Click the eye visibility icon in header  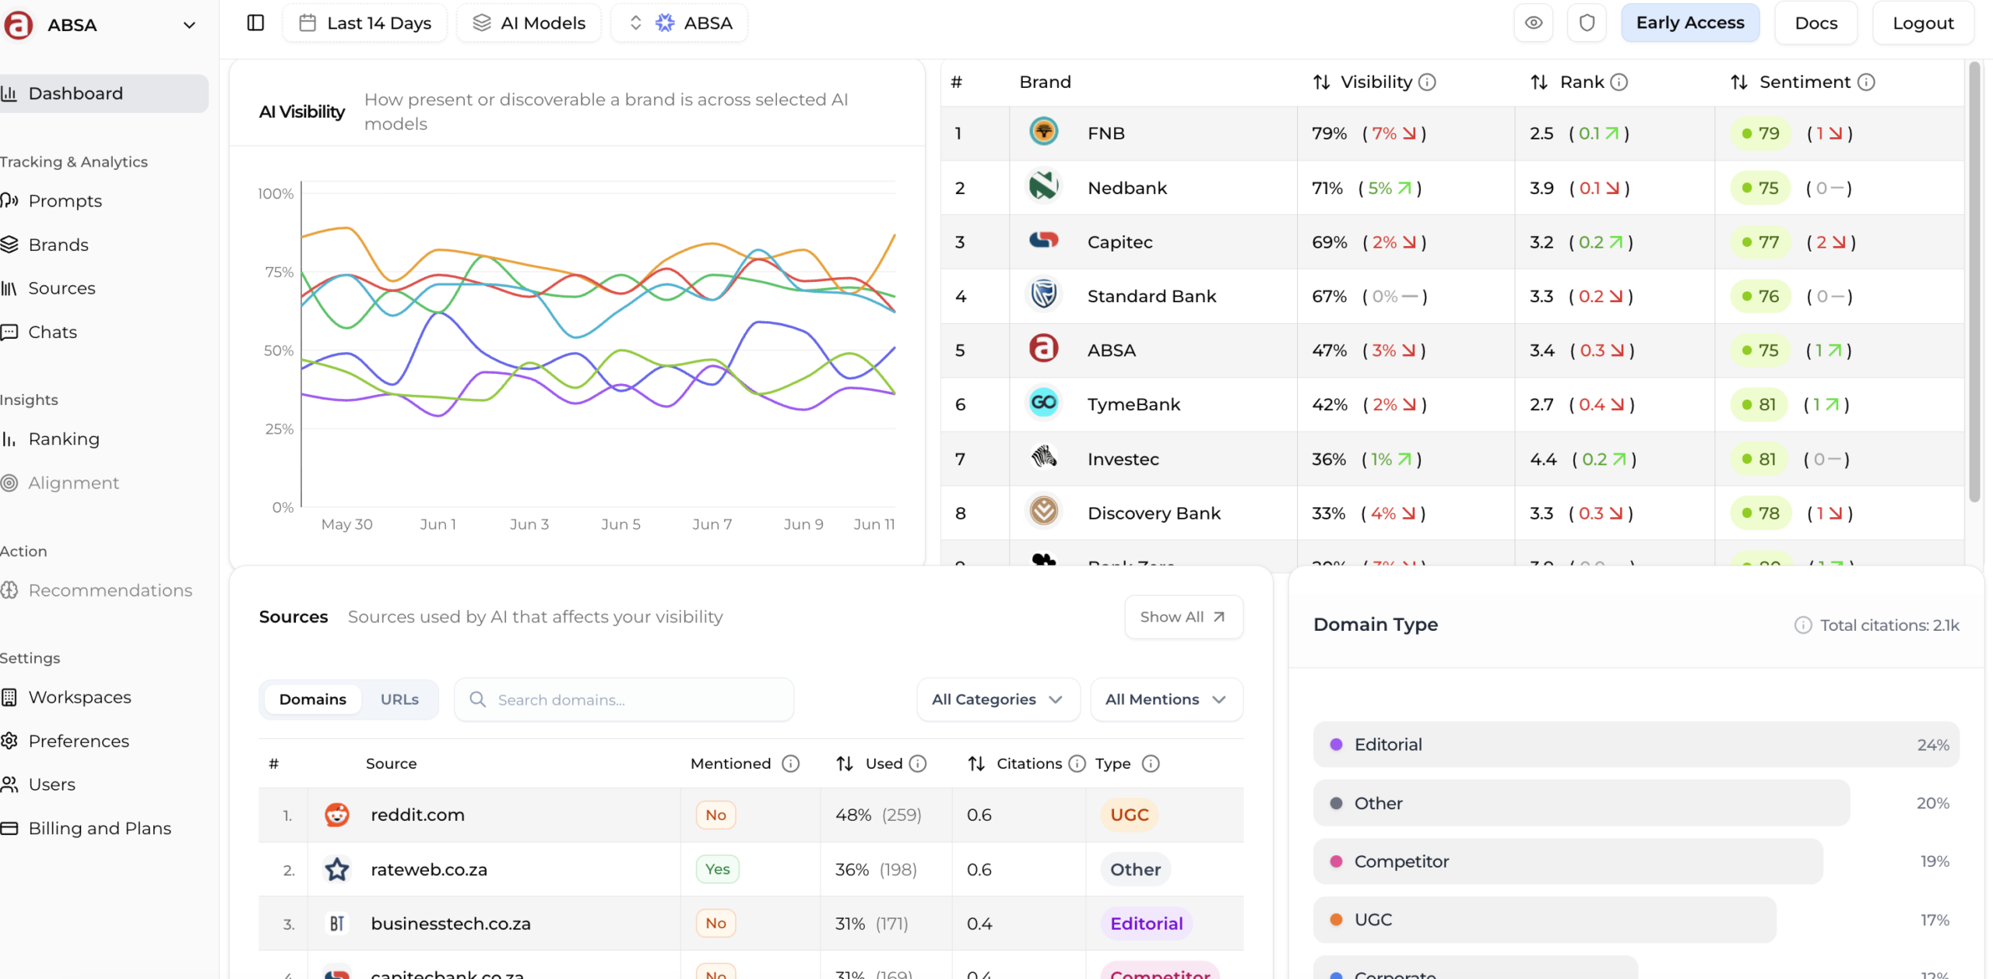point(1533,23)
